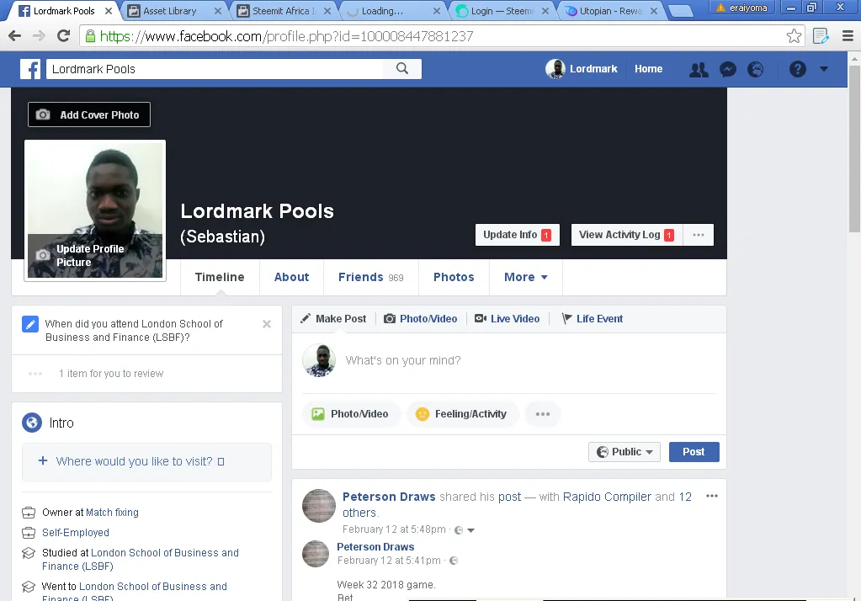The height and width of the screenshot is (601, 861).
Task: Click the Facebook logo icon
Action: pos(30,69)
